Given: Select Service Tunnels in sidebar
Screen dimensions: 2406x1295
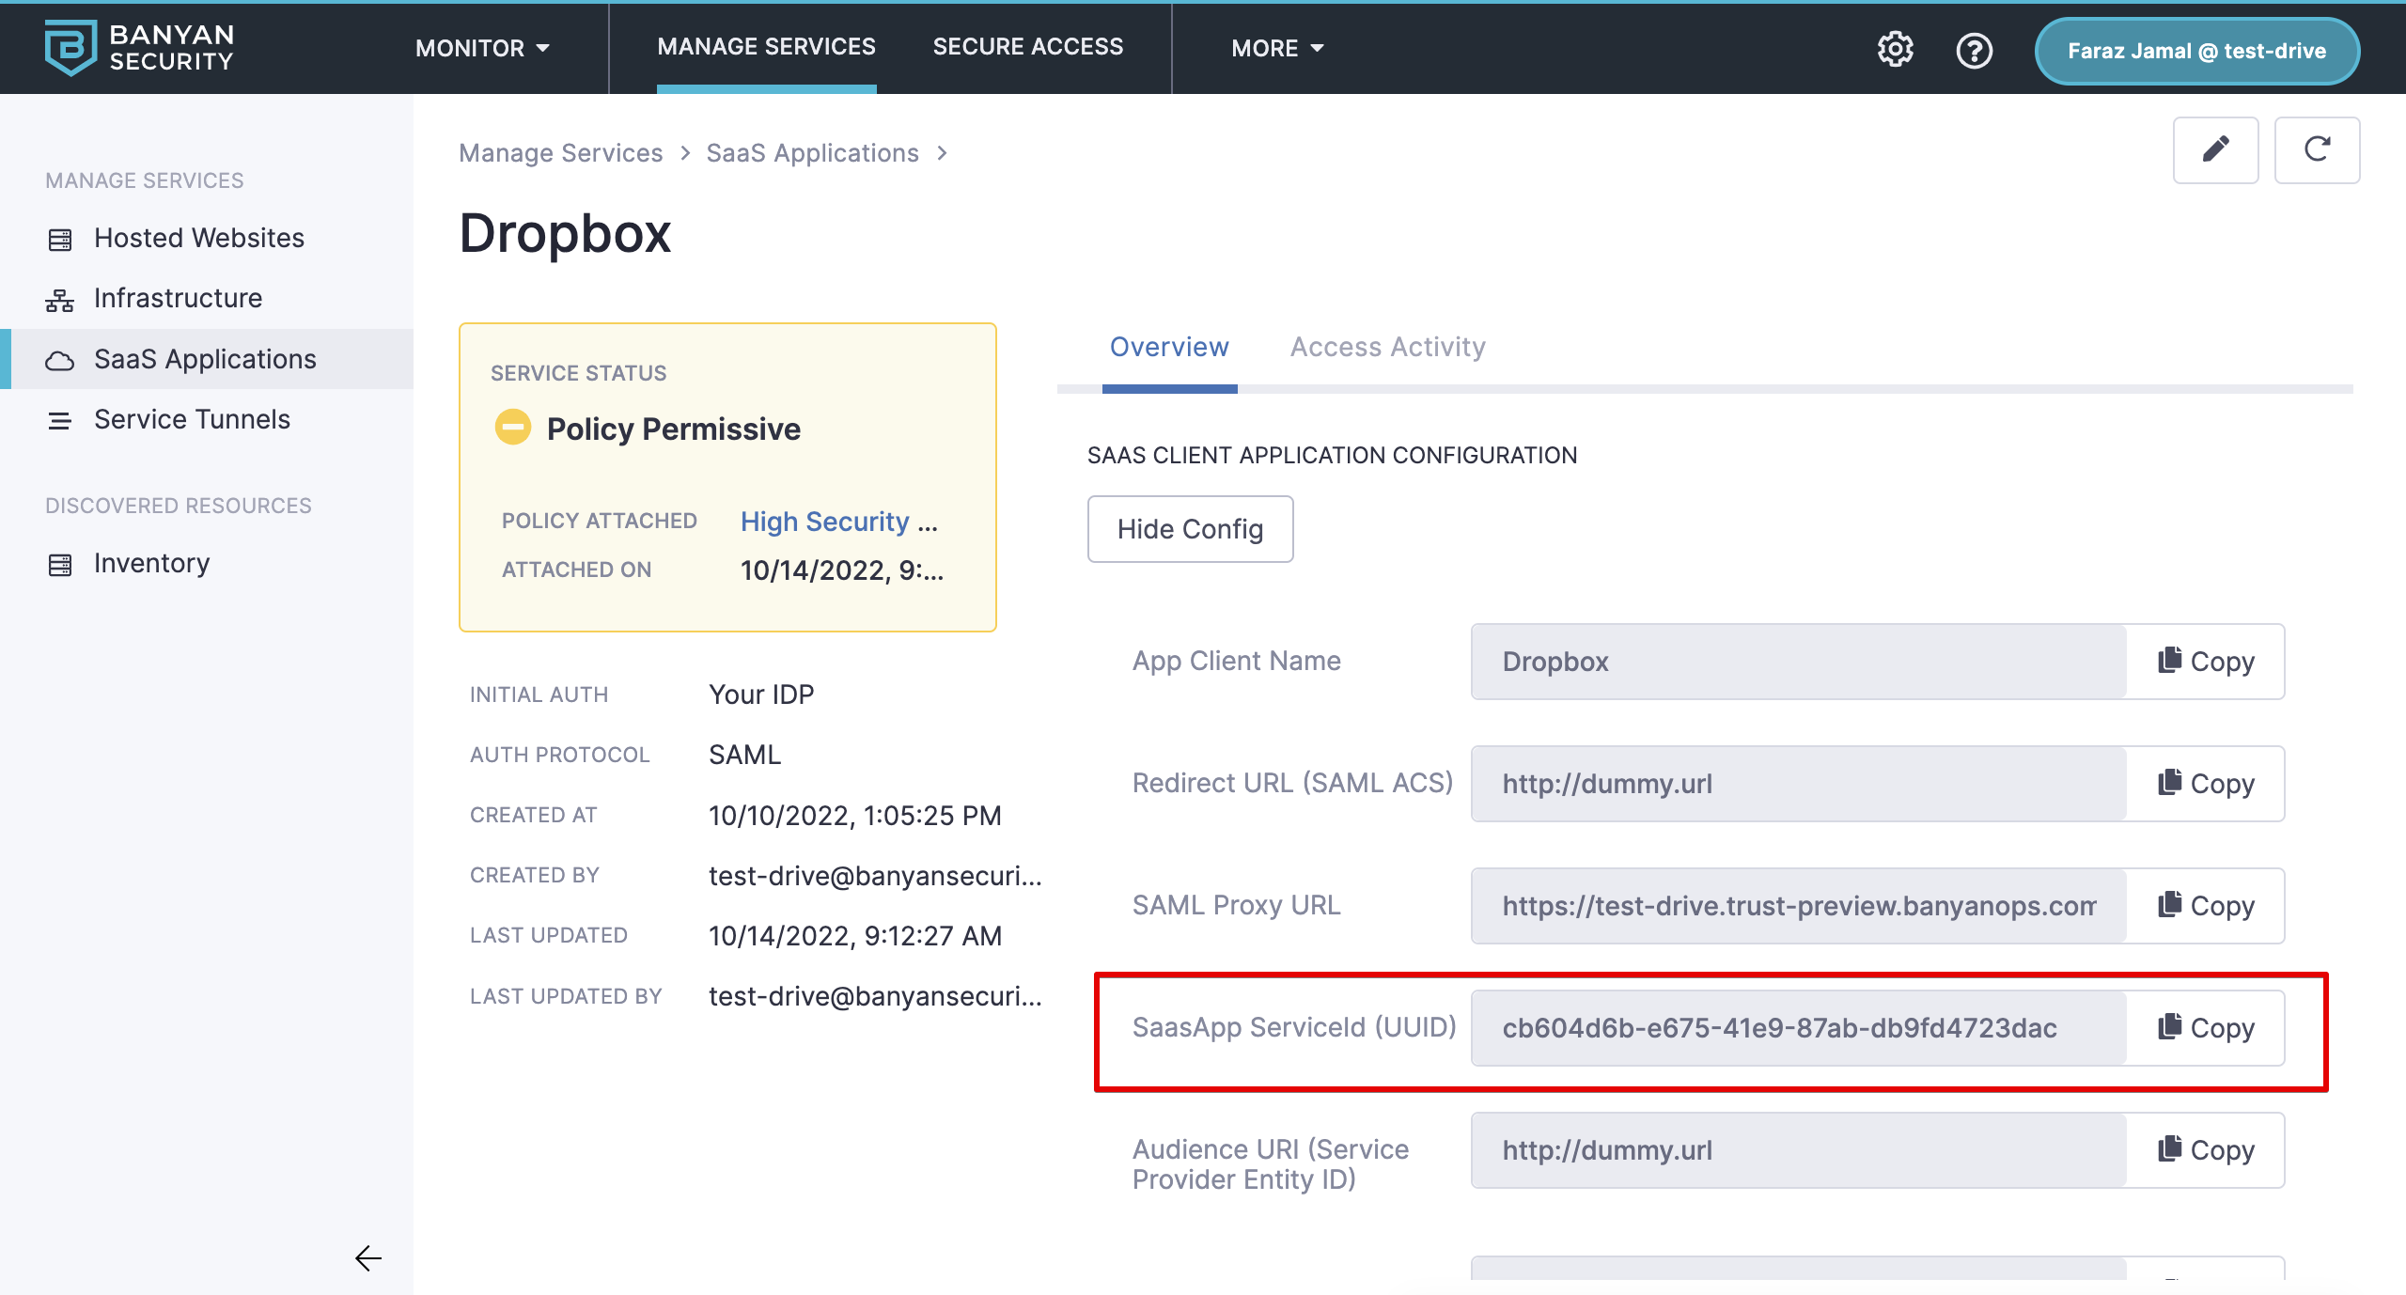Looking at the screenshot, I should [x=192, y=419].
